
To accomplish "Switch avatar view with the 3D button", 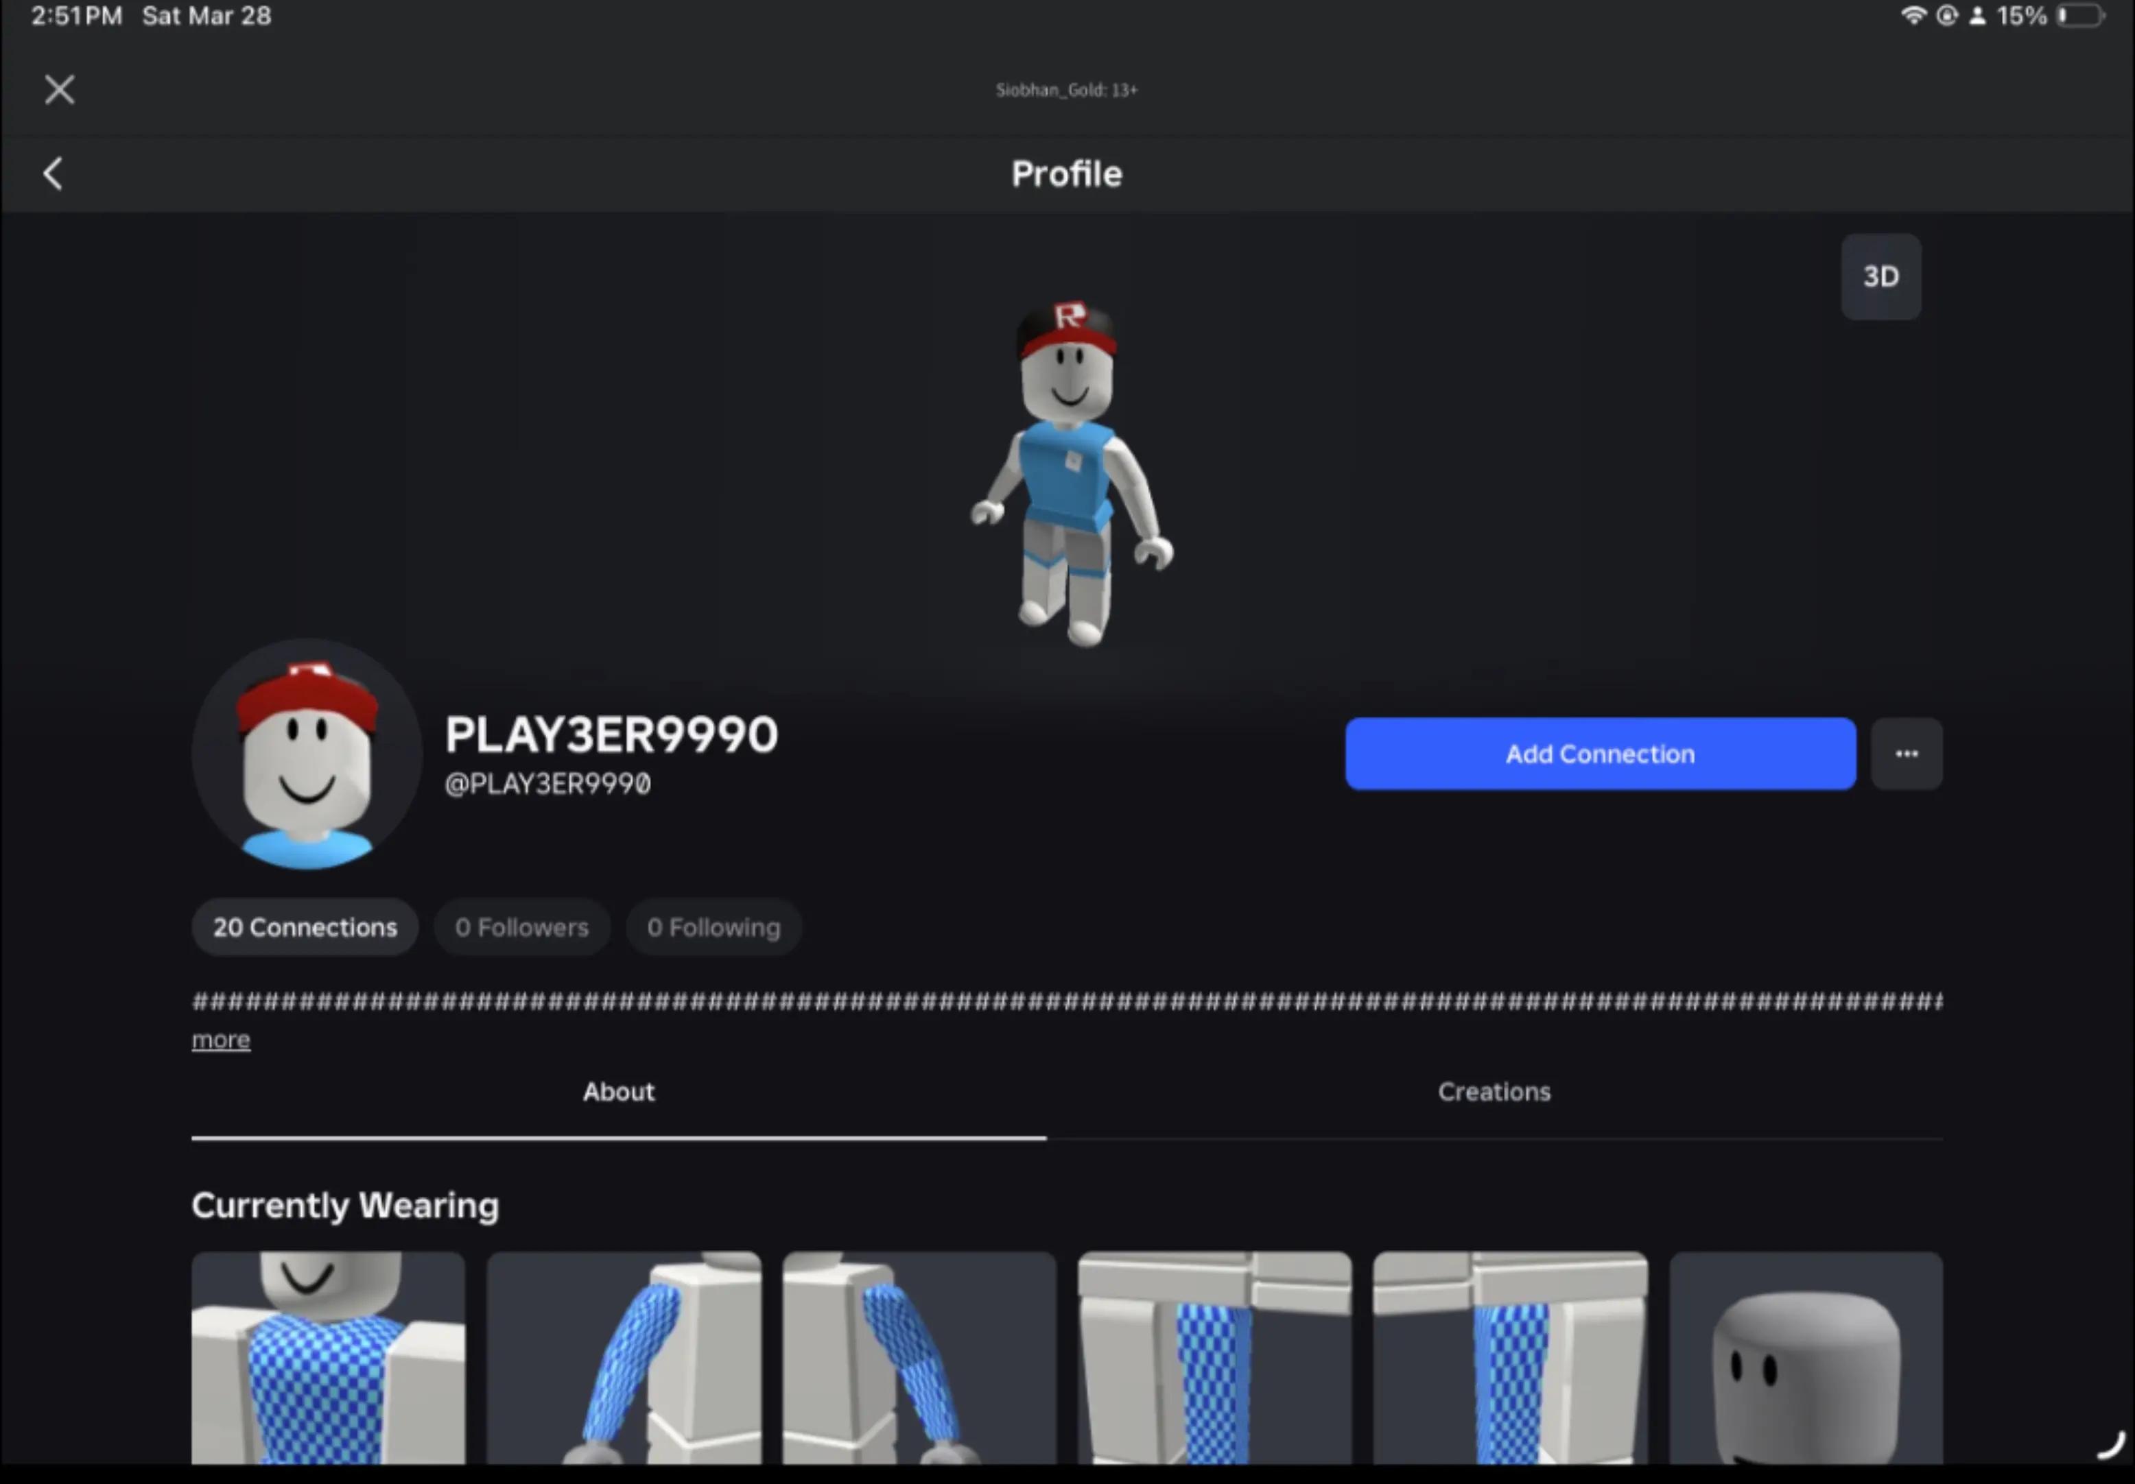I will 1880,277.
